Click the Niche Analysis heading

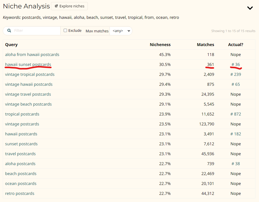[x=26, y=6]
